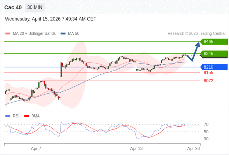The image size is (229, 155).
Task: Click the red 8155 support label
Action: (x=208, y=72)
